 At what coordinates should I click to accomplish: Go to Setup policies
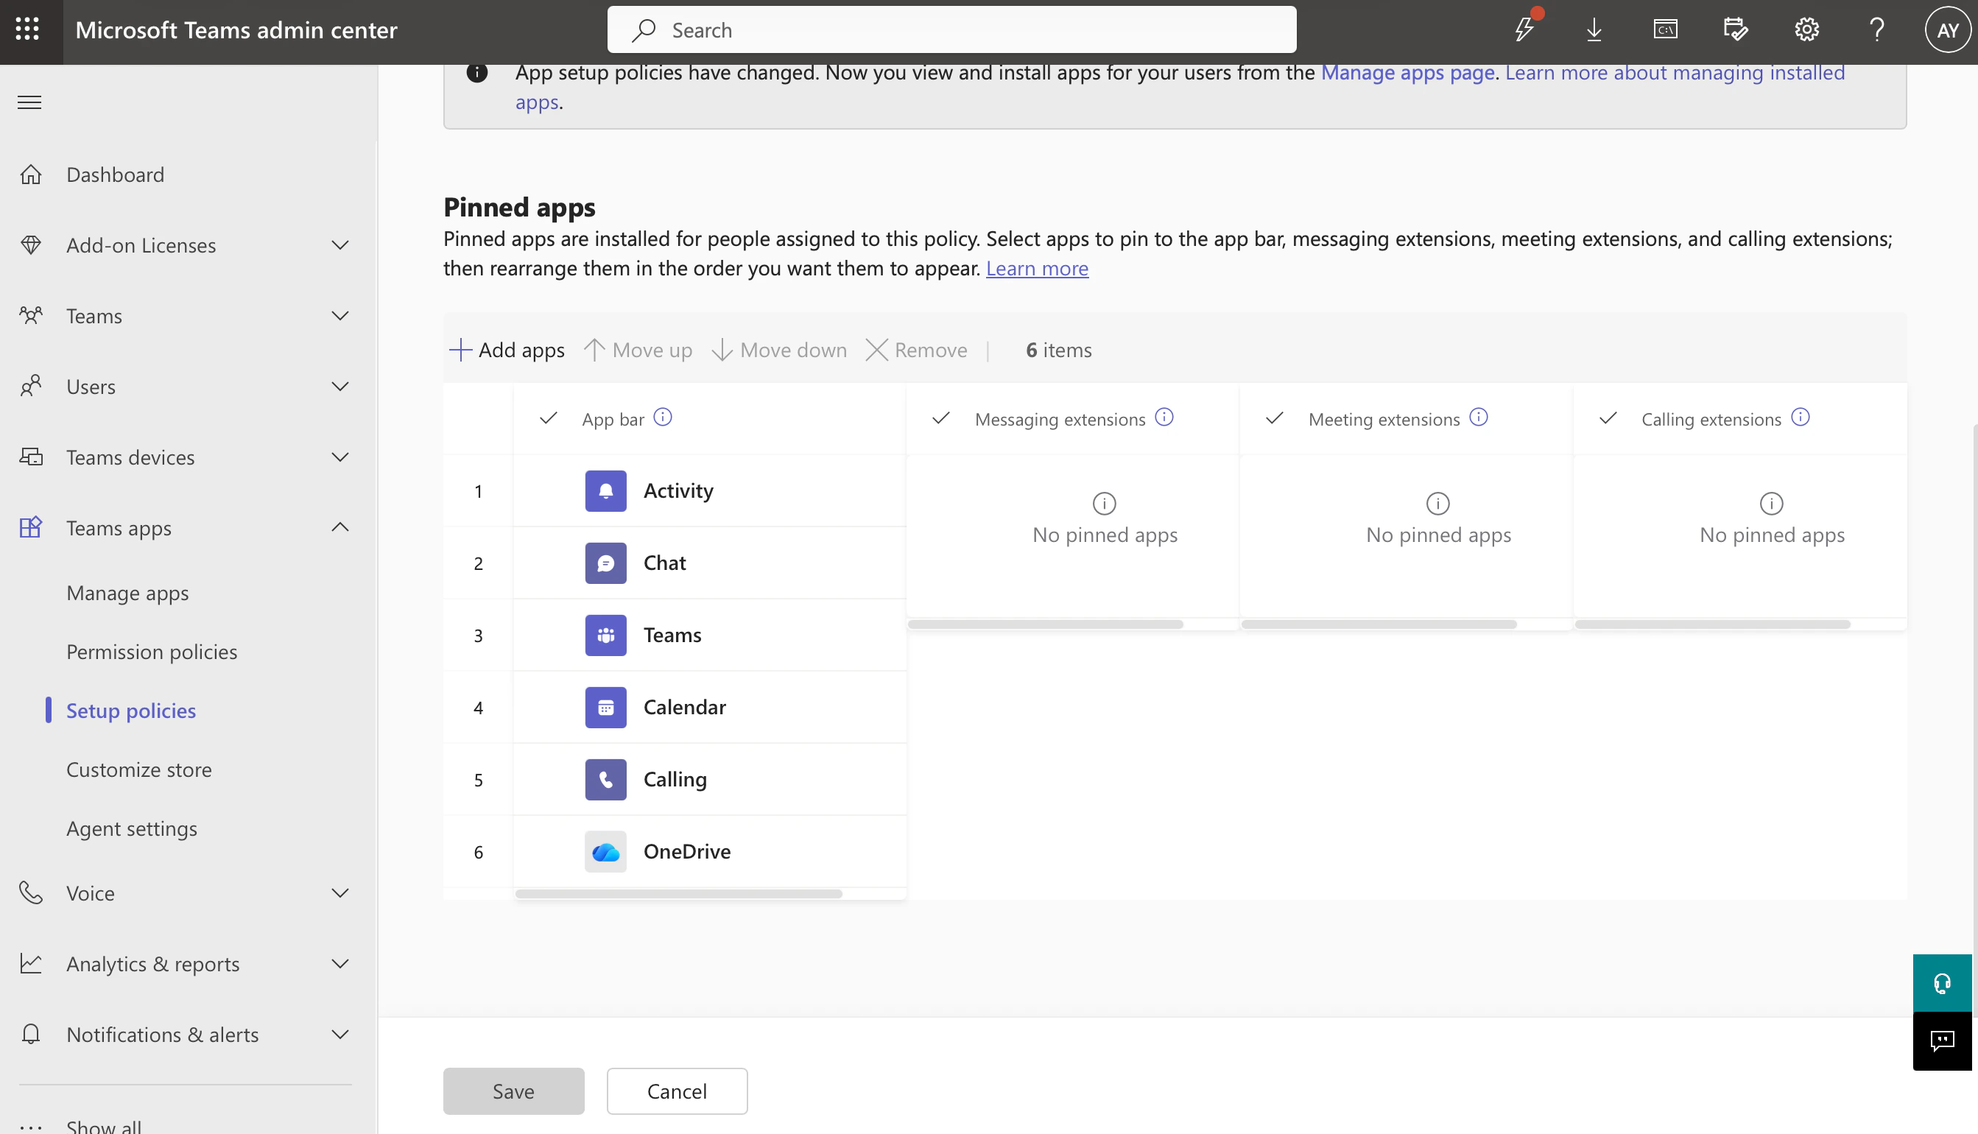coord(131,711)
